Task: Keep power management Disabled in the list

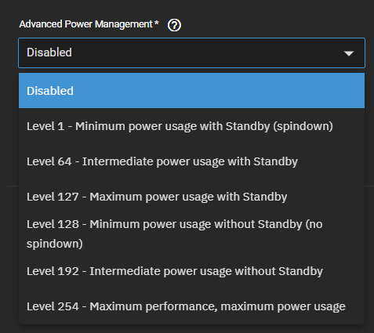Action: [x=191, y=91]
